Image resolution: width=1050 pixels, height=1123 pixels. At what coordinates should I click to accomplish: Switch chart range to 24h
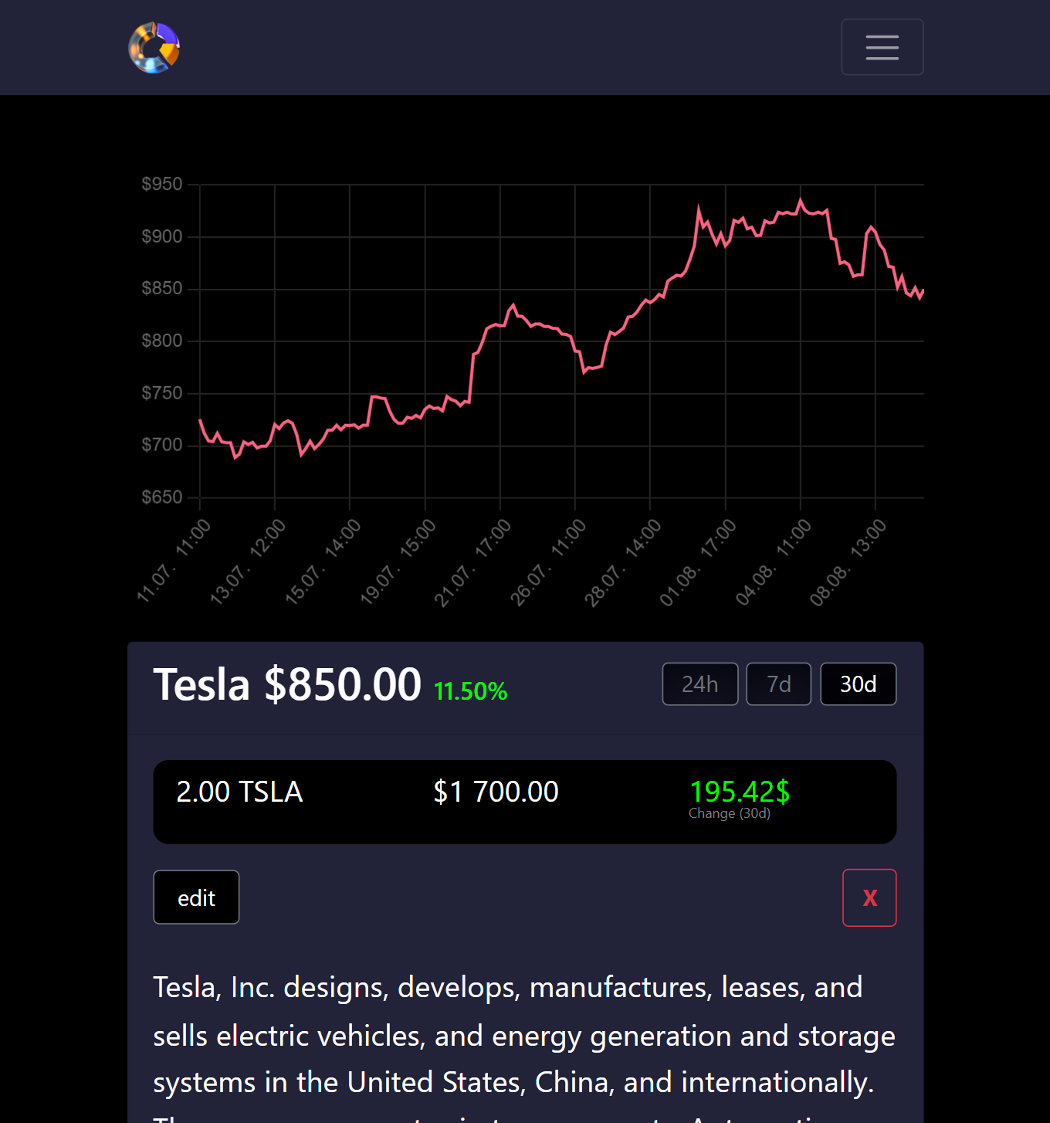point(699,684)
